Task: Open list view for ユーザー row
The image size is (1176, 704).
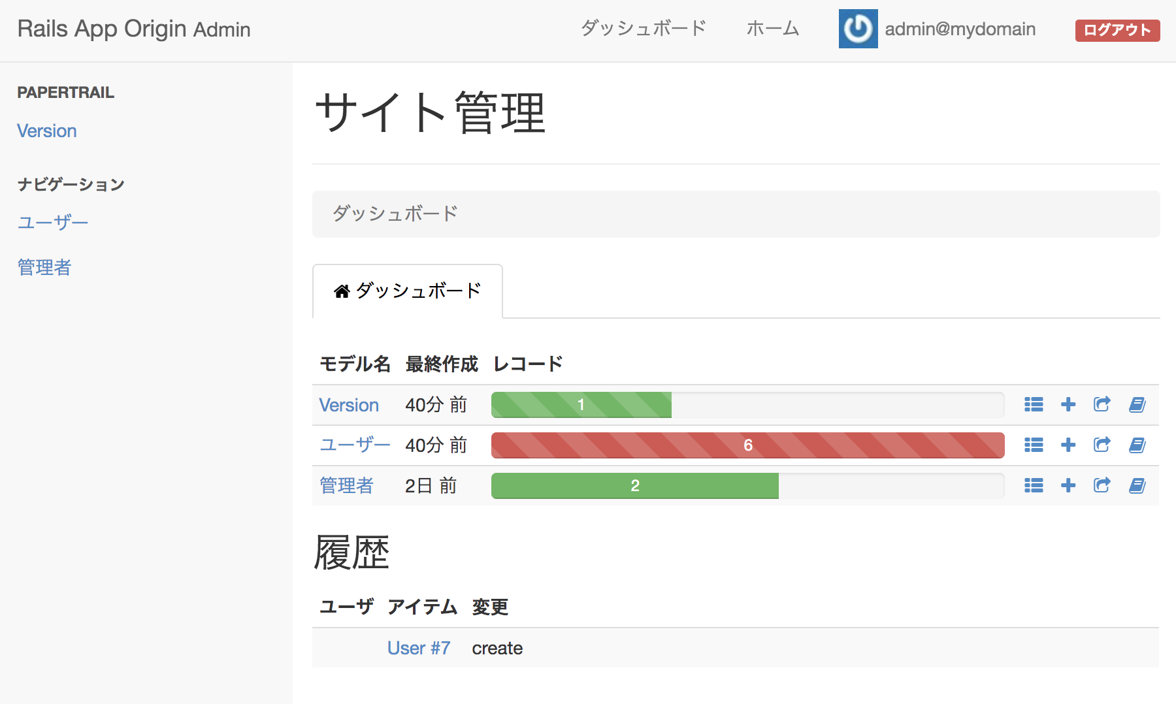Action: [1034, 445]
